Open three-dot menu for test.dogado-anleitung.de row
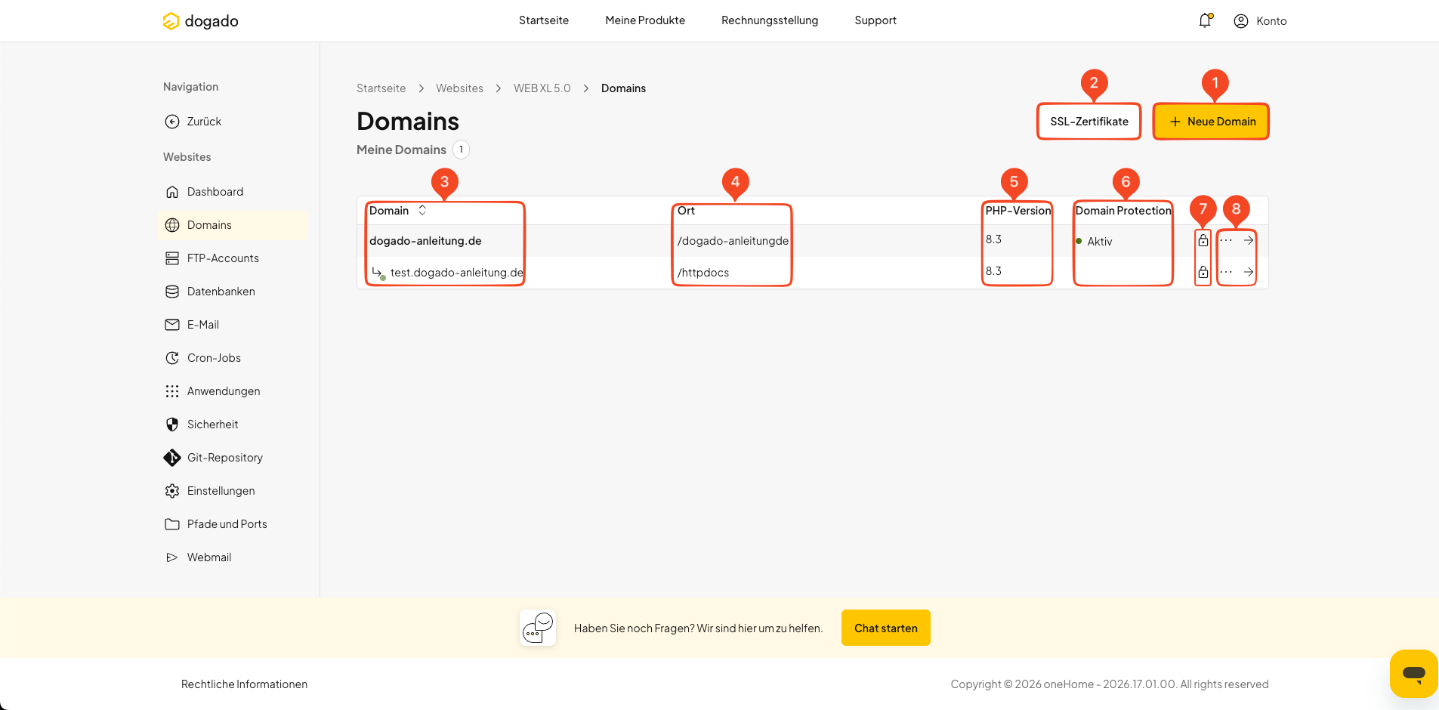The width and height of the screenshot is (1439, 710). (1226, 272)
